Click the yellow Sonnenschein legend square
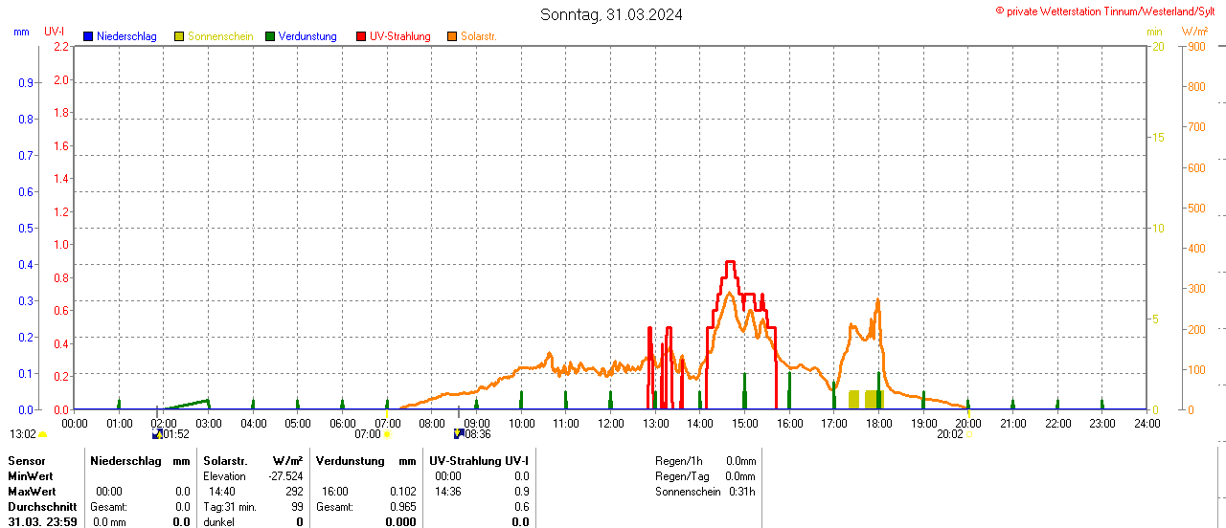This screenshot has height=528, width=1226. (x=179, y=36)
